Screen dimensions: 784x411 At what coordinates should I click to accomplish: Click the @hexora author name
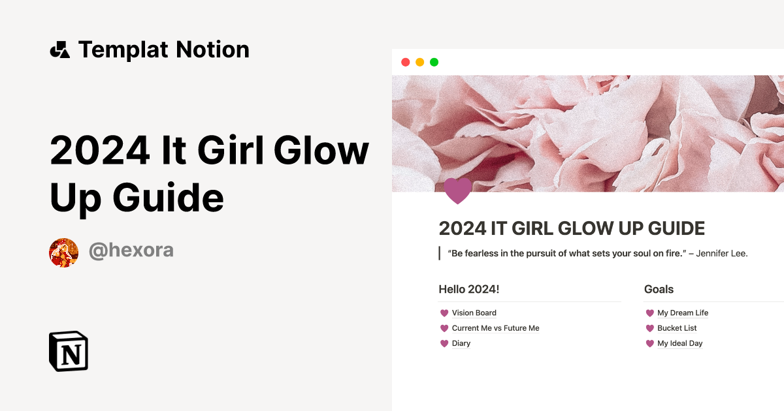point(131,251)
